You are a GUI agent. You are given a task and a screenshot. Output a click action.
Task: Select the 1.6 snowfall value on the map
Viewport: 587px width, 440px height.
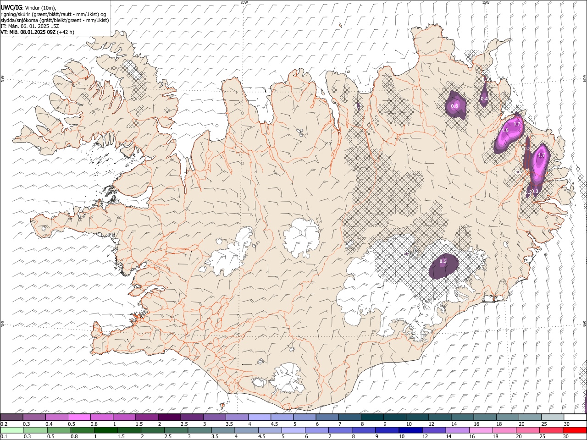point(505,131)
